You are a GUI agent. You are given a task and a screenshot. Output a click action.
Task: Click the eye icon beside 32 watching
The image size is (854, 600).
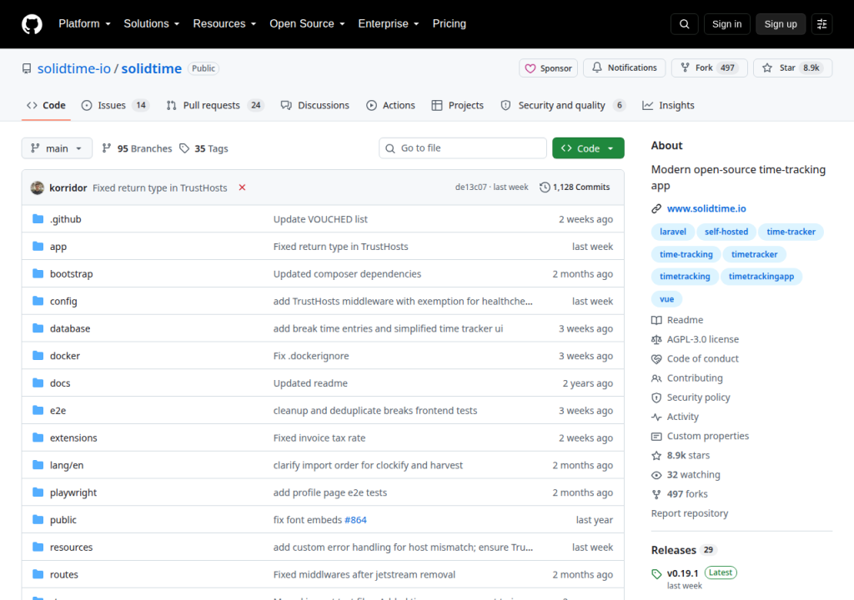pos(656,475)
